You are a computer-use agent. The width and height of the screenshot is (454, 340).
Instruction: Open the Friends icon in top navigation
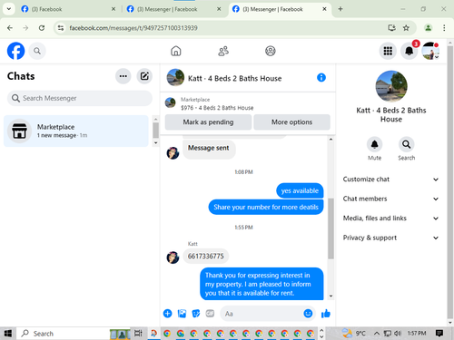pos(223,51)
